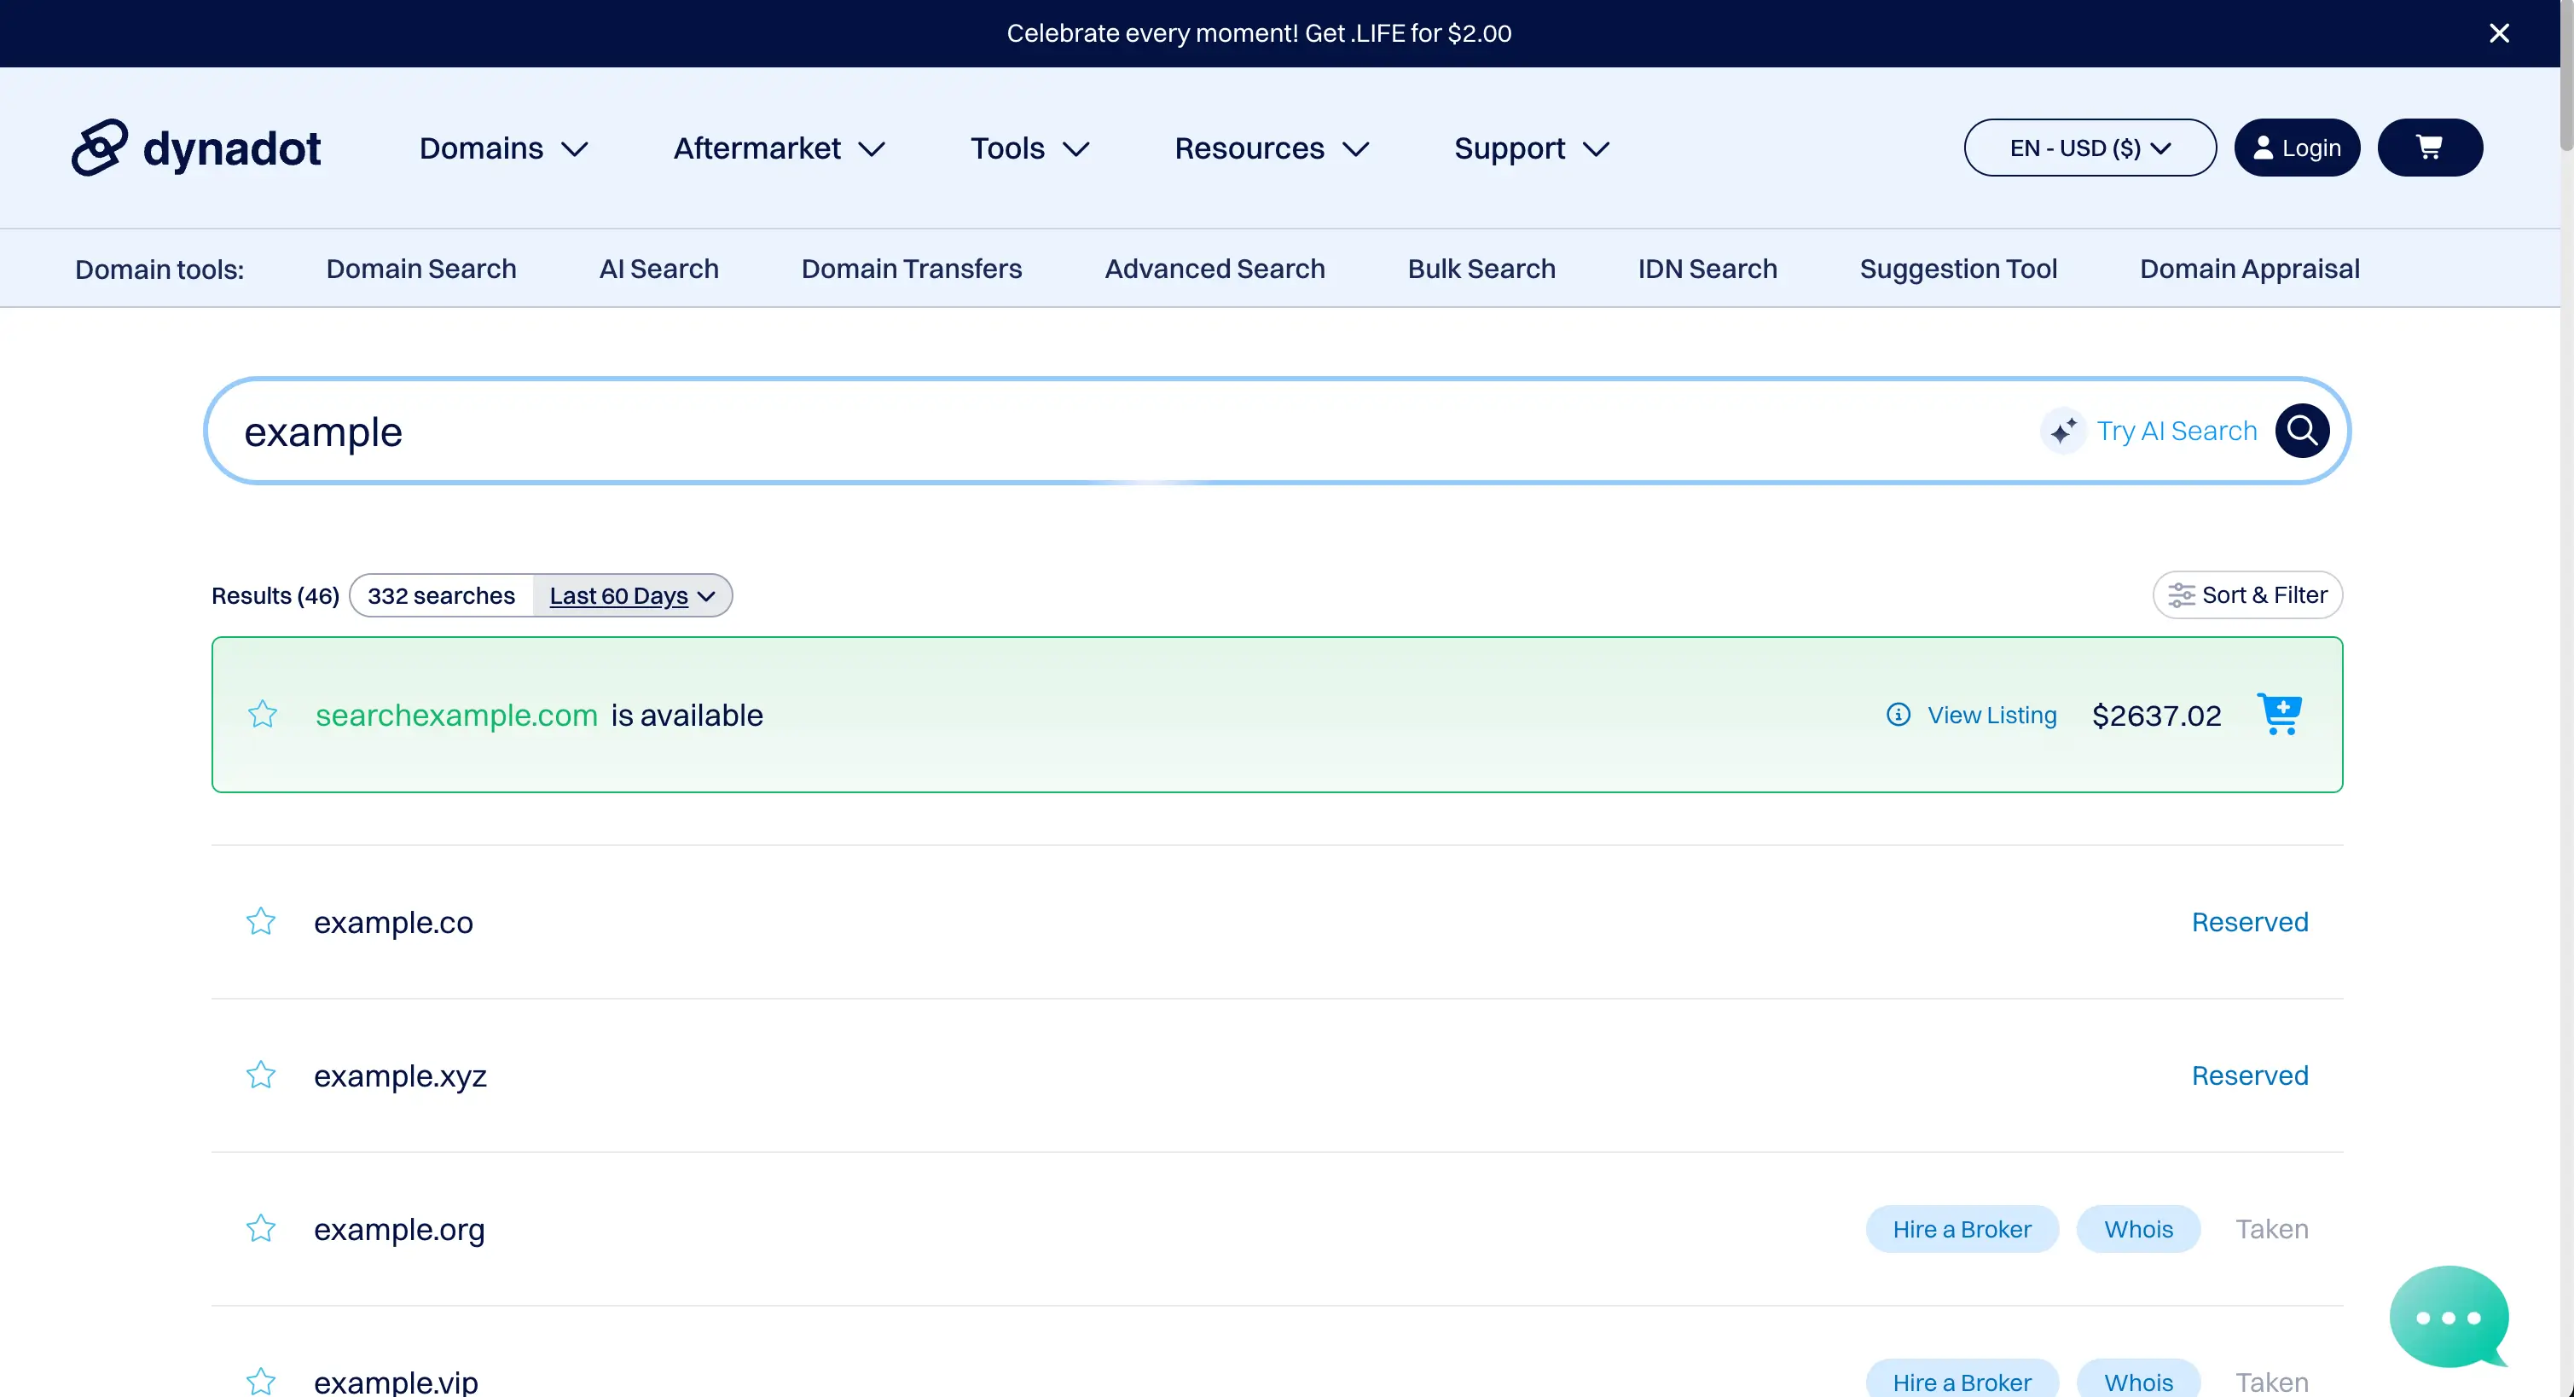
Task: Open the EN - USD currency selector
Action: [x=2089, y=147]
